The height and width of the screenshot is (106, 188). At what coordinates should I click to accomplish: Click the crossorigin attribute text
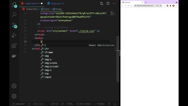coord(48,20)
